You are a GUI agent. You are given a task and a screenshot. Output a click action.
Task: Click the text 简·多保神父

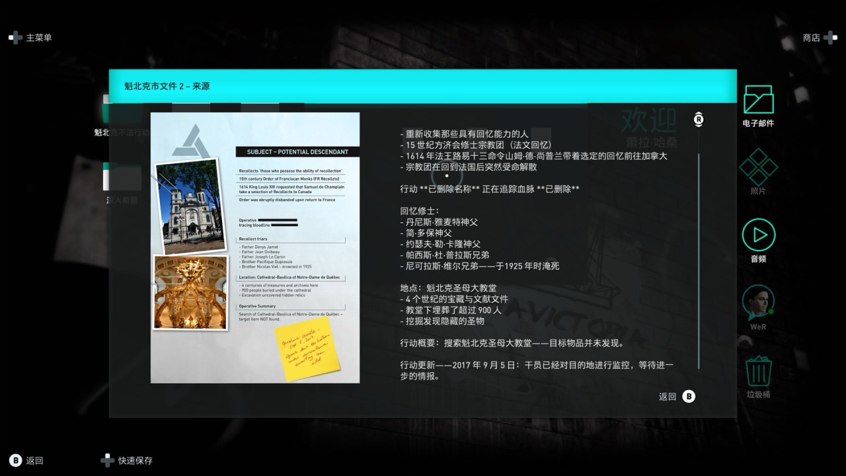coord(426,233)
